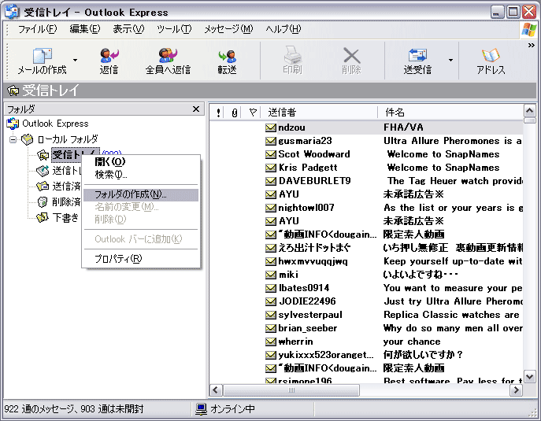Image resolution: width=541 pixels, height=421 pixels.
Task: Click the Create Mail (メールの作成) toolbar icon
Action: (x=42, y=56)
